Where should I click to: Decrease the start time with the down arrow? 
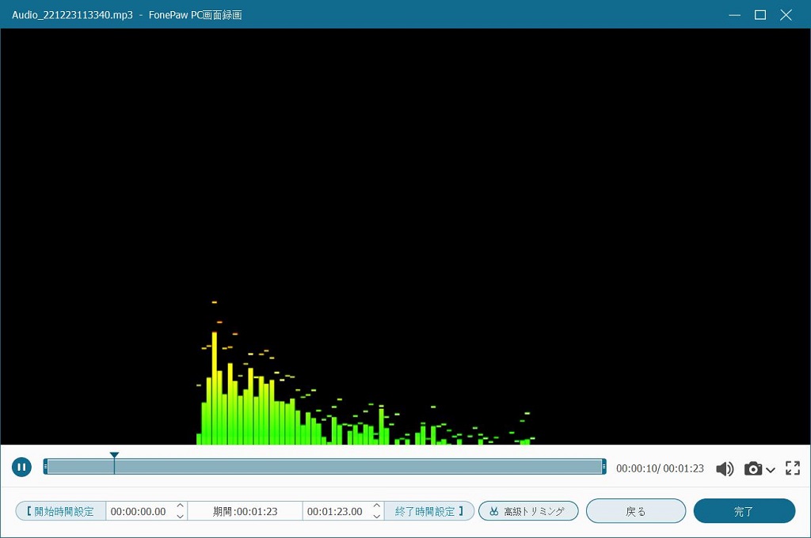tap(180, 516)
